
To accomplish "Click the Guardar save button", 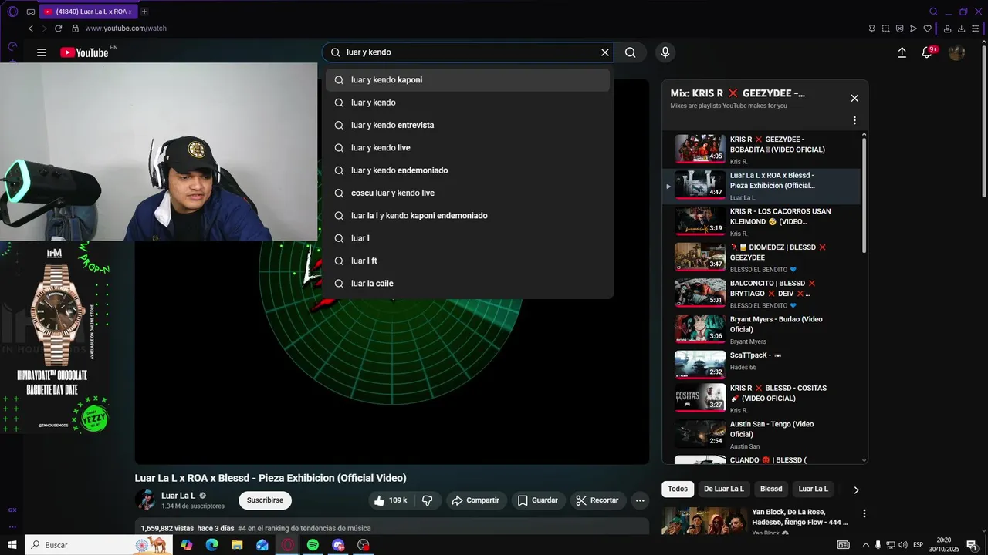I will 538,500.
